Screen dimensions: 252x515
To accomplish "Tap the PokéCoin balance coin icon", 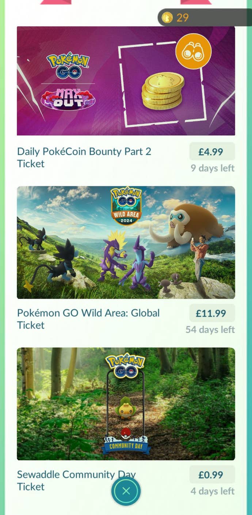I will coord(167,17).
